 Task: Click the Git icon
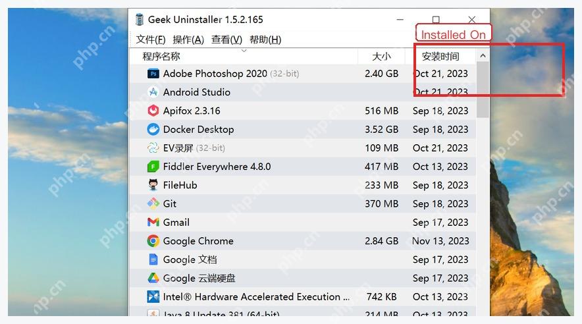pos(153,203)
